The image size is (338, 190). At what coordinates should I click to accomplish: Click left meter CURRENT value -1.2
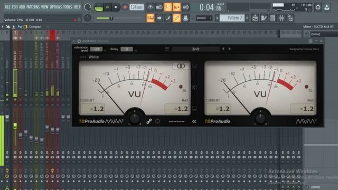(x=93, y=109)
